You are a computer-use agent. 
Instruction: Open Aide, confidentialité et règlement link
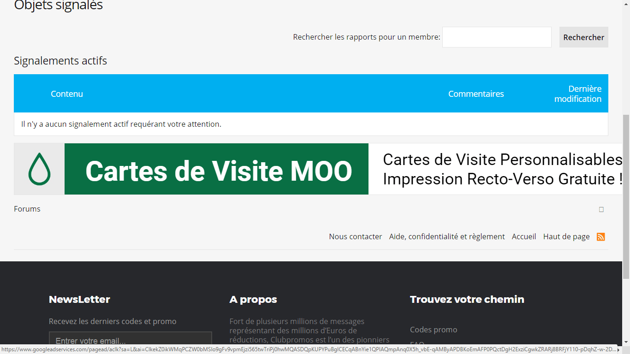[x=446, y=237]
